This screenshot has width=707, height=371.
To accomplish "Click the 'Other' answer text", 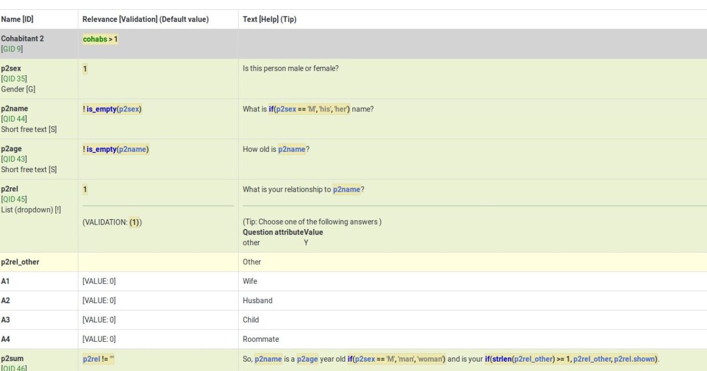I will coord(252,262).
